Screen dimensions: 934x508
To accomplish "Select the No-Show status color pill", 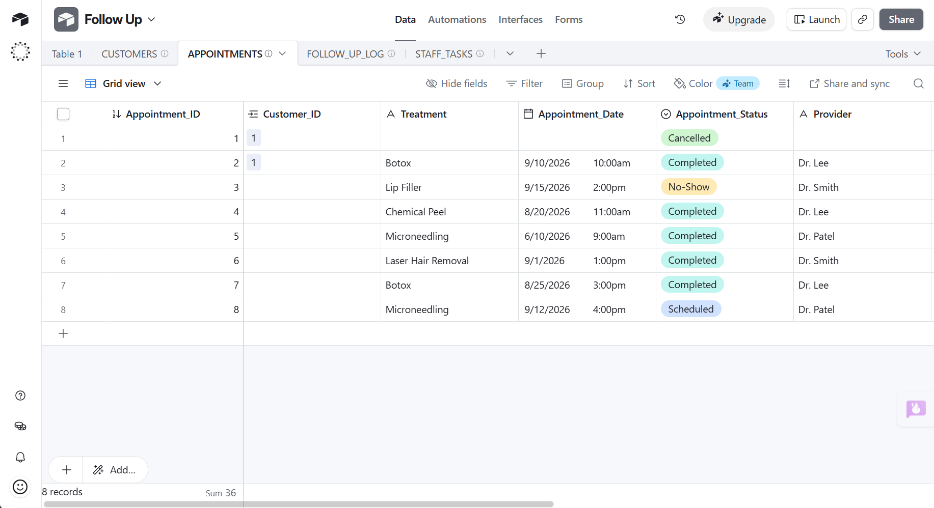I will pyautogui.click(x=689, y=187).
